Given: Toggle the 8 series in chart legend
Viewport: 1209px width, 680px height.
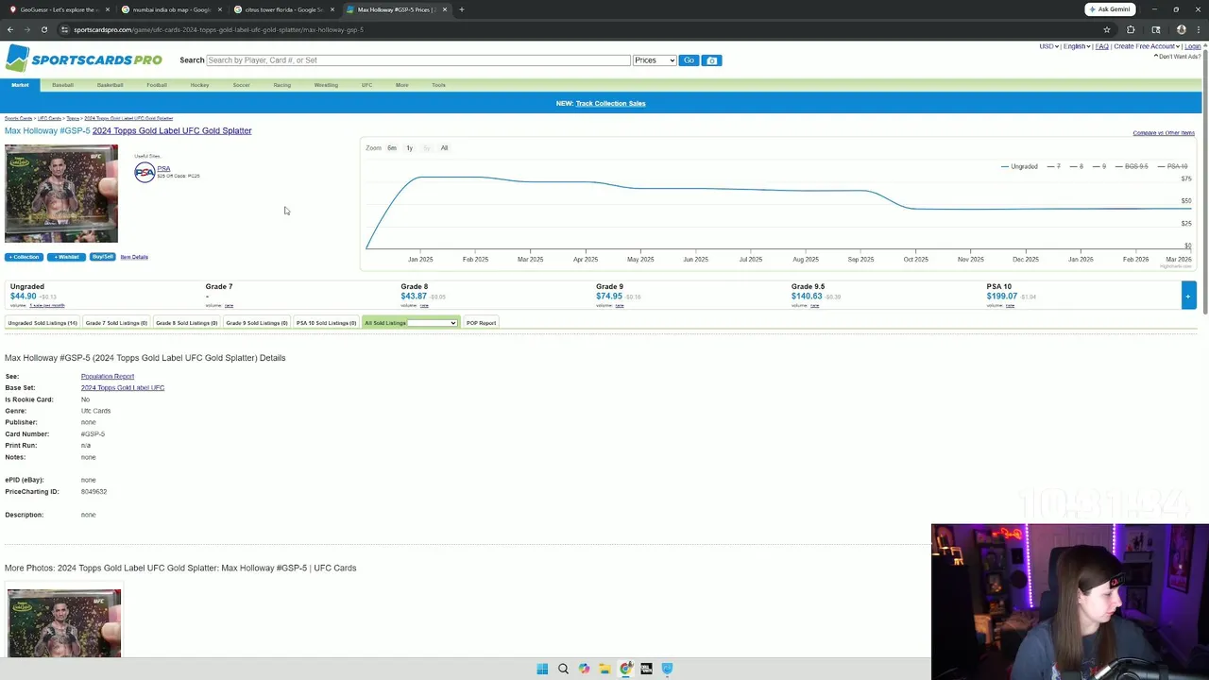Looking at the screenshot, I should tap(1076, 166).
